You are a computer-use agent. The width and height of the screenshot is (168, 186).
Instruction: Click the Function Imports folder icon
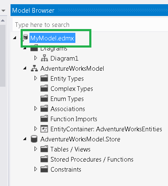pyautogui.click(x=44, y=119)
